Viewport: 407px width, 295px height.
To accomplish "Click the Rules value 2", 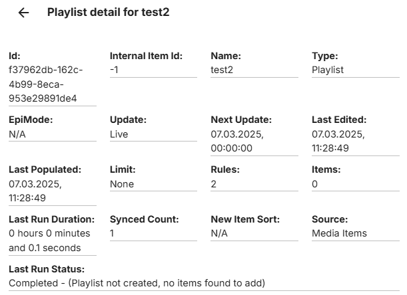I will coord(214,184).
